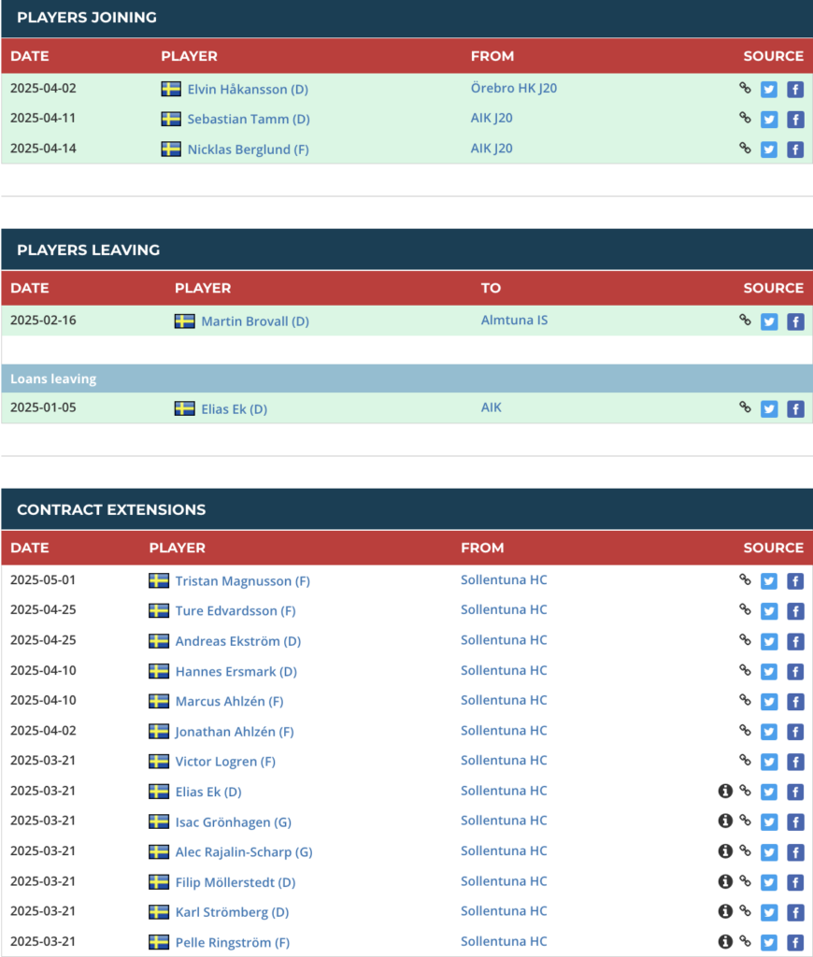The height and width of the screenshot is (957, 813).
Task: Click the Swedish flag beside Elvin Håkansson
Action: (x=171, y=89)
